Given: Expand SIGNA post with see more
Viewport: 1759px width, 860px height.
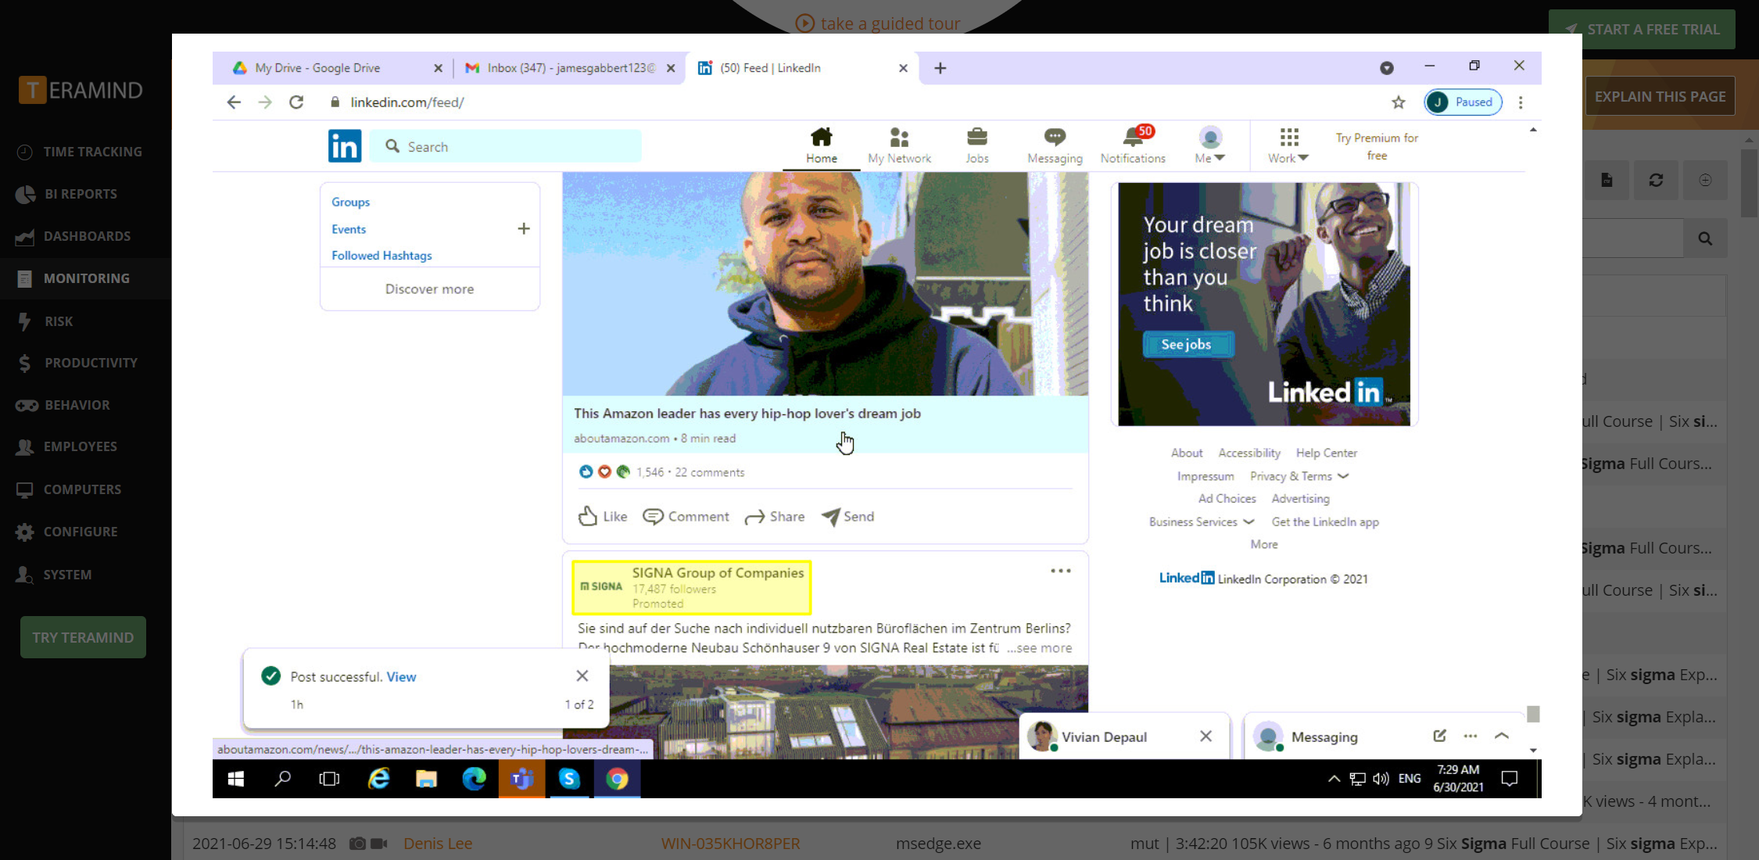Looking at the screenshot, I should (x=1040, y=648).
